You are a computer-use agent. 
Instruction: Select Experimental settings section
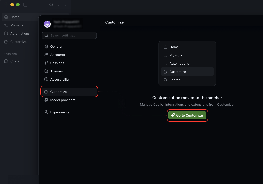pos(69,112)
